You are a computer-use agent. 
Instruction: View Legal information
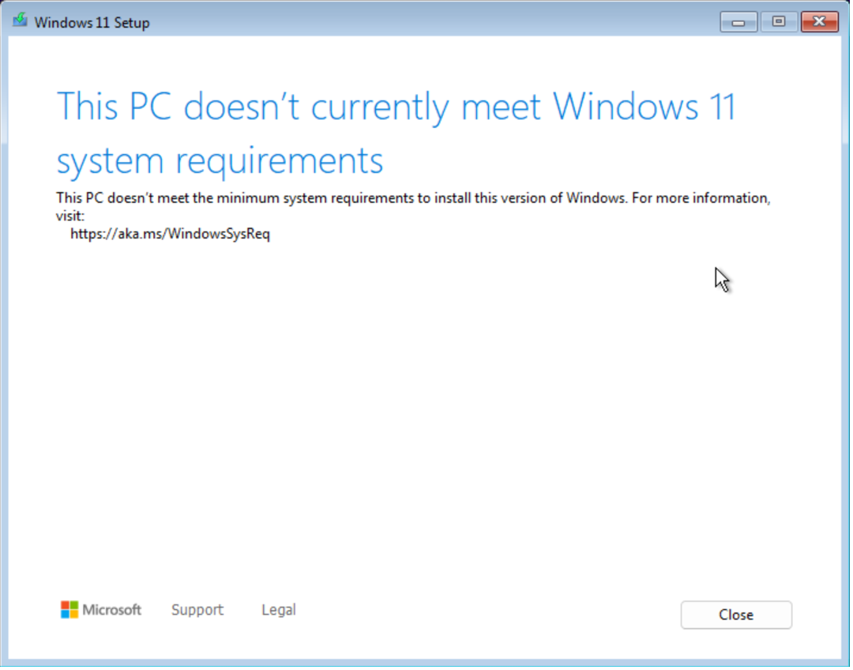click(278, 609)
